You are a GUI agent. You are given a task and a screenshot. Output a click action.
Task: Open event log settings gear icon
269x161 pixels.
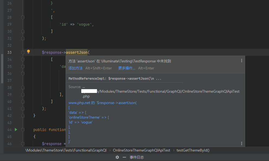pyautogui.click(x=117, y=157)
